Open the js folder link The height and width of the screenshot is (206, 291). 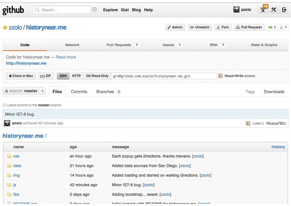click(15, 185)
